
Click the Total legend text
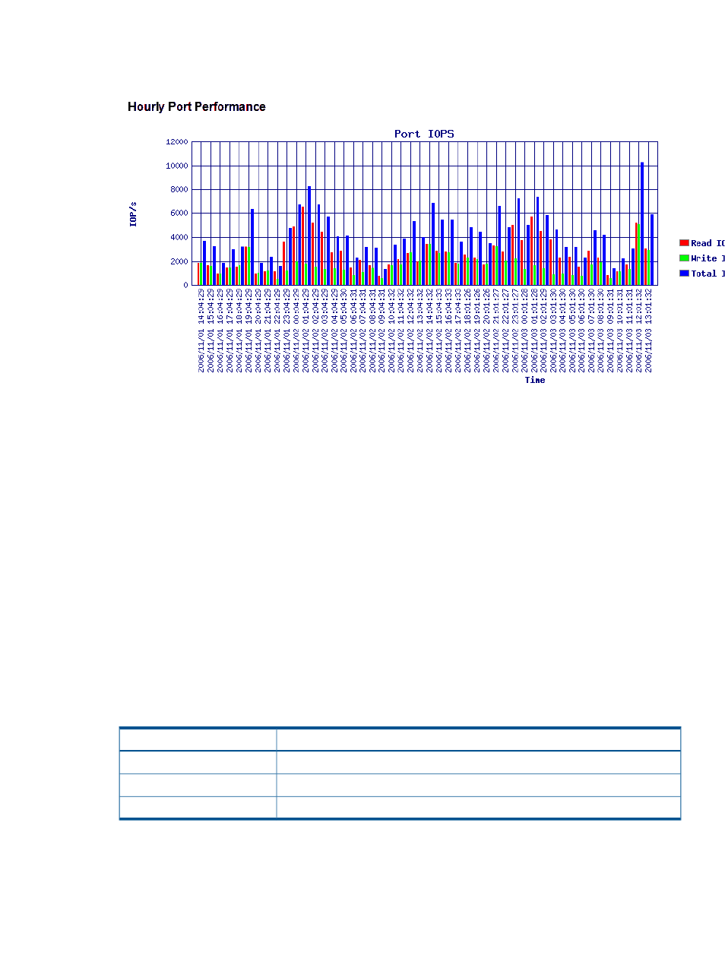[x=708, y=274]
